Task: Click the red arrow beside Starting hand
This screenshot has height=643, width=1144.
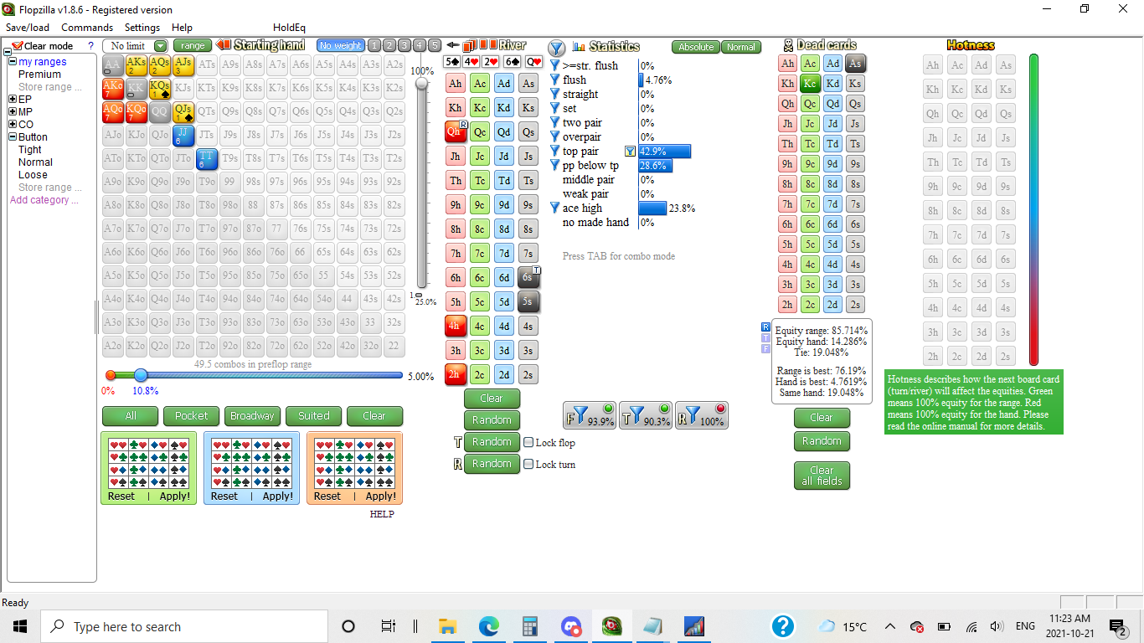Action: click(x=224, y=45)
